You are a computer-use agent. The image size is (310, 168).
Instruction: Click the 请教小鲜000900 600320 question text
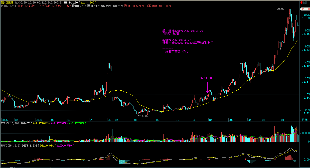[188, 43]
